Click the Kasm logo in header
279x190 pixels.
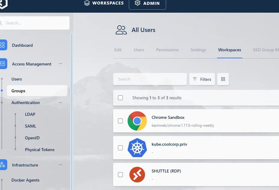coord(3,4)
